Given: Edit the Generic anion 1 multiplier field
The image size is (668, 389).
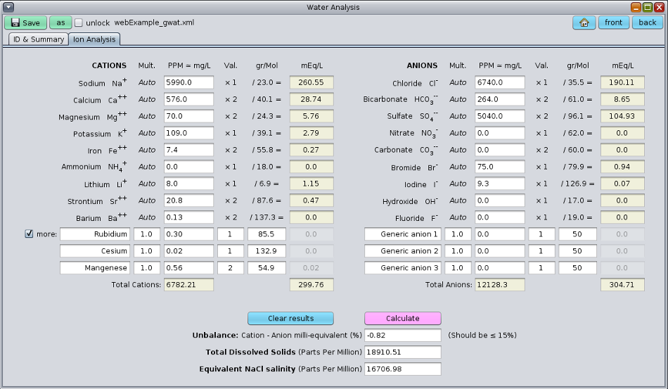Looking at the screenshot, I should [458, 234].
